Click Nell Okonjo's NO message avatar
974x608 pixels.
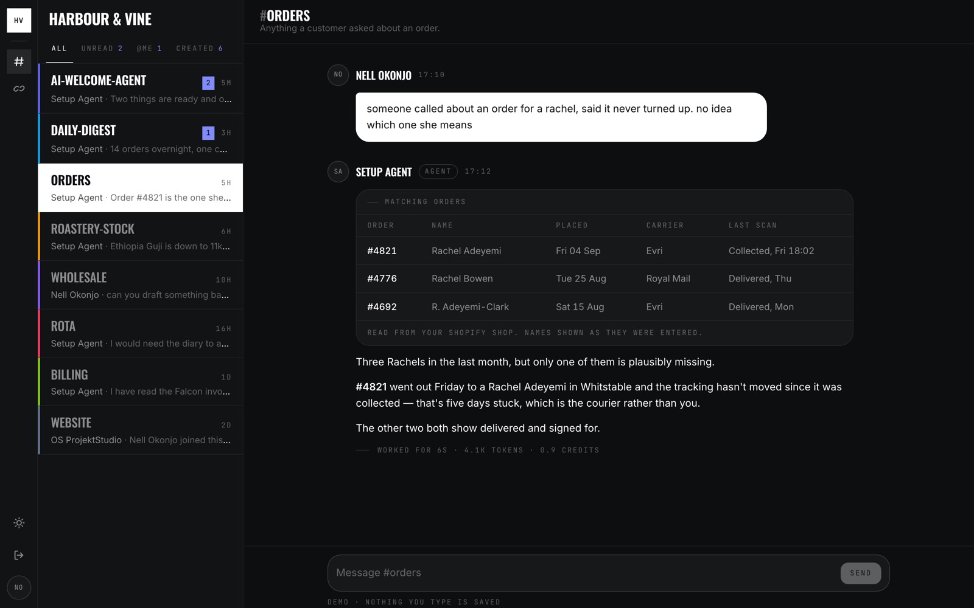tap(338, 75)
